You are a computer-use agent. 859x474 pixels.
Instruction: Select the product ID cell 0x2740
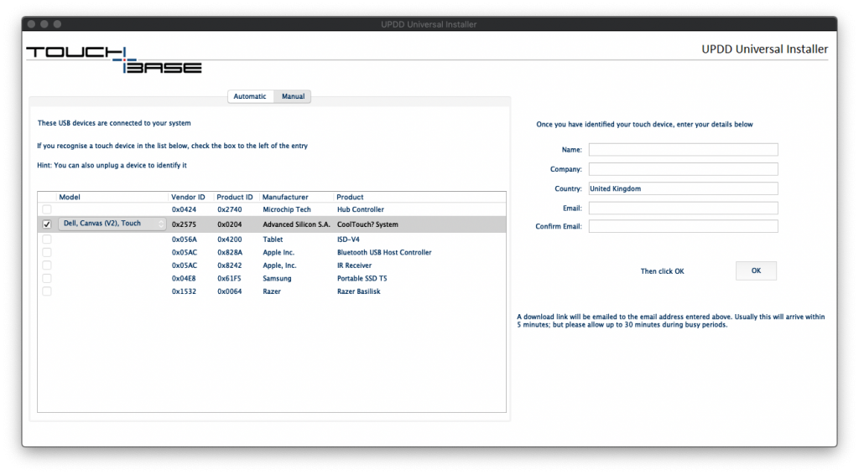click(230, 209)
